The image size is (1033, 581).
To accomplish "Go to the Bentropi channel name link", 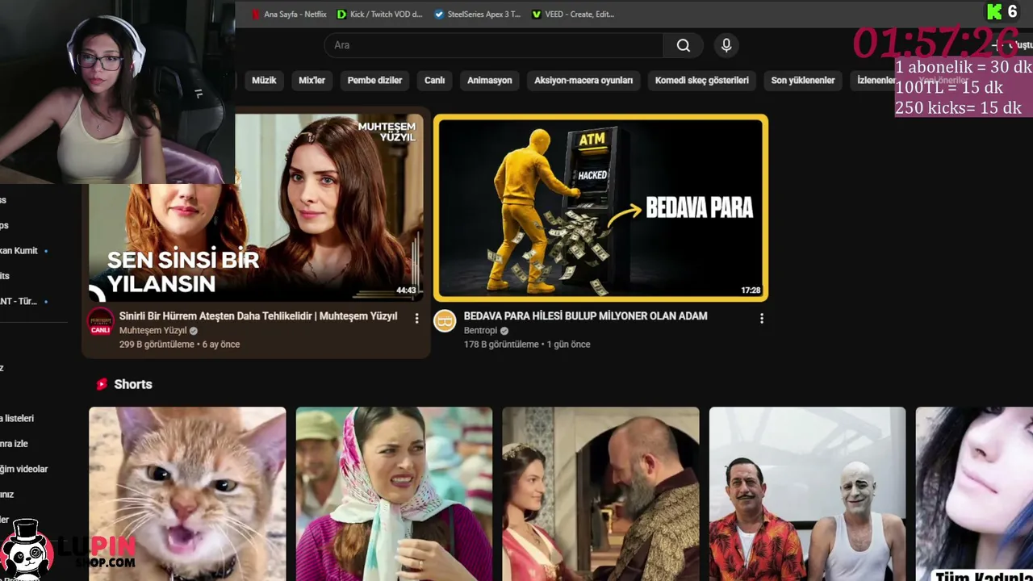I will 480,331.
